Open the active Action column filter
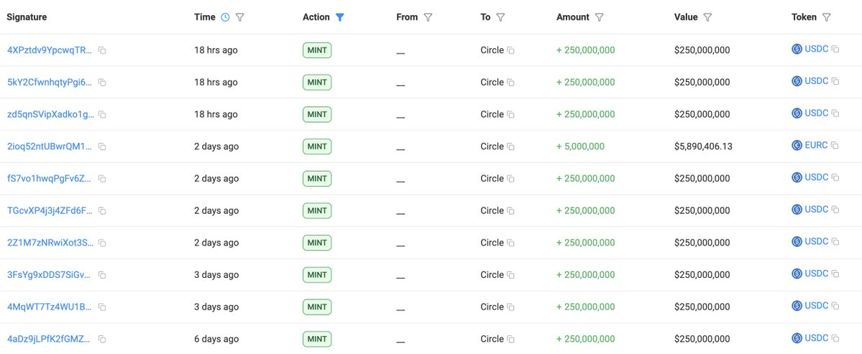The width and height of the screenshot is (862, 354). pyautogui.click(x=340, y=17)
